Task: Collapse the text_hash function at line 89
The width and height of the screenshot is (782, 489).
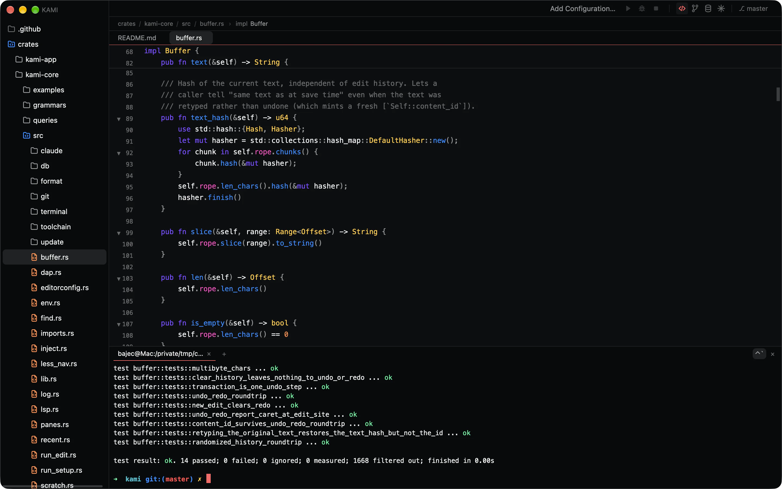Action: click(119, 119)
